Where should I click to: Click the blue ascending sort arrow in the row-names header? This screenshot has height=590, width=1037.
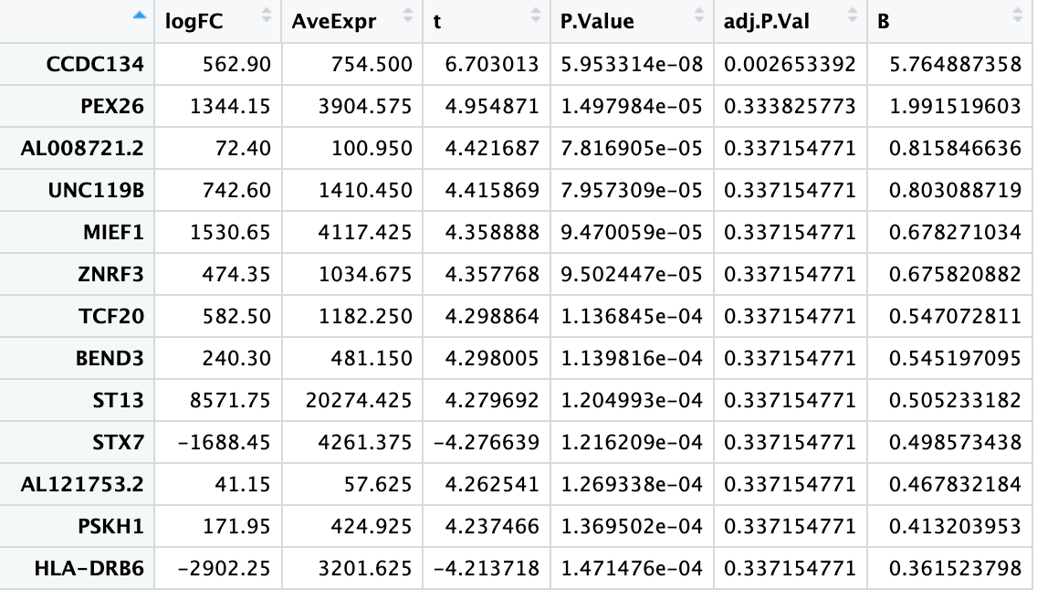(138, 16)
